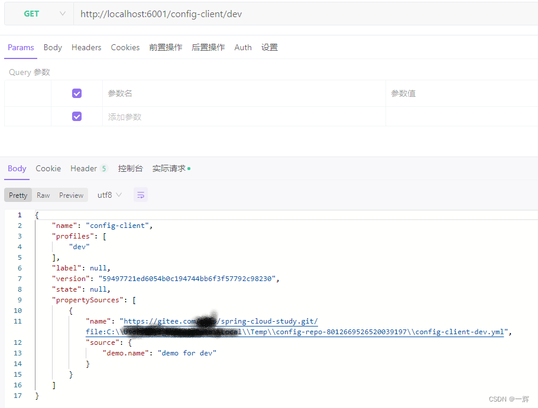Viewport: 538px width, 408px height.
Task: Open the response Cookie tab
Action: tap(48, 168)
